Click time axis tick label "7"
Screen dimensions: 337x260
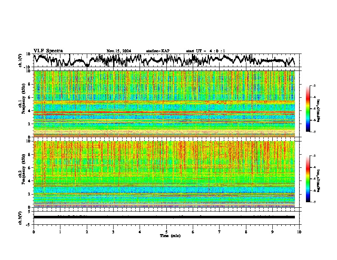[x=220, y=232]
